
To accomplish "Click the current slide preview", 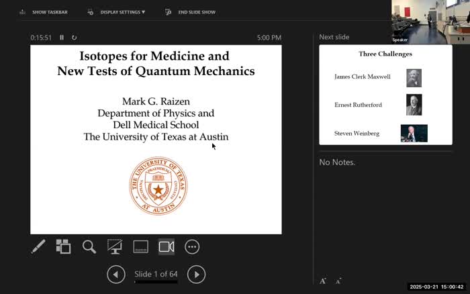I will pos(156,140).
